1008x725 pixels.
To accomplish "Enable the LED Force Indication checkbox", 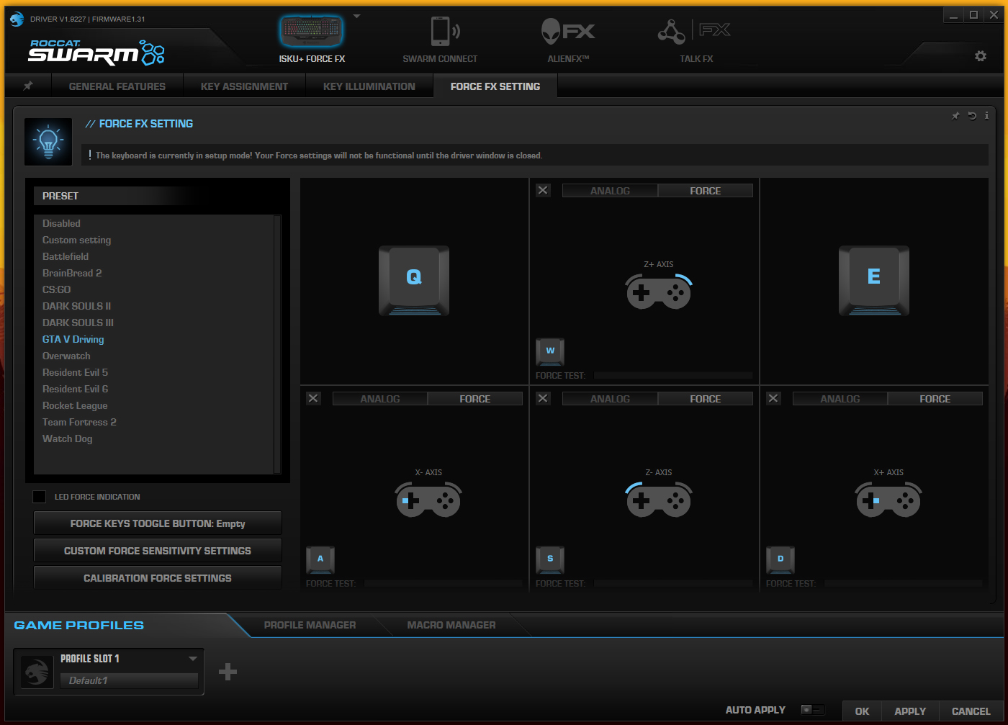I will (40, 497).
